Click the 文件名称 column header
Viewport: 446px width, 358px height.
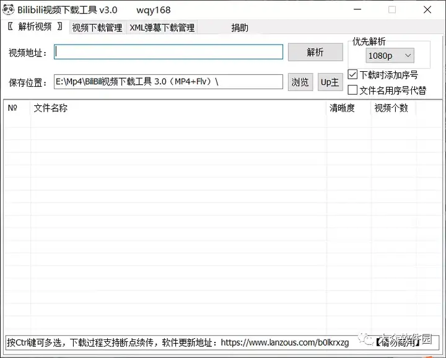click(x=178, y=108)
